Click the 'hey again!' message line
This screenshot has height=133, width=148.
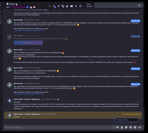pos(17,102)
